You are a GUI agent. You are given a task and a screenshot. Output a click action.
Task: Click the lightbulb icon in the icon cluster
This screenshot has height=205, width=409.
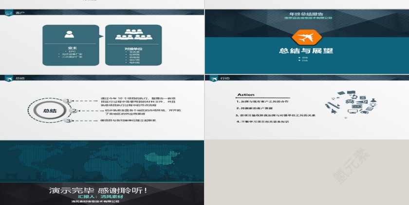(372, 104)
